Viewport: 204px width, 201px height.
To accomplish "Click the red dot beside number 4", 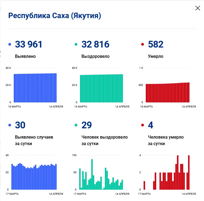I will [x=143, y=125].
